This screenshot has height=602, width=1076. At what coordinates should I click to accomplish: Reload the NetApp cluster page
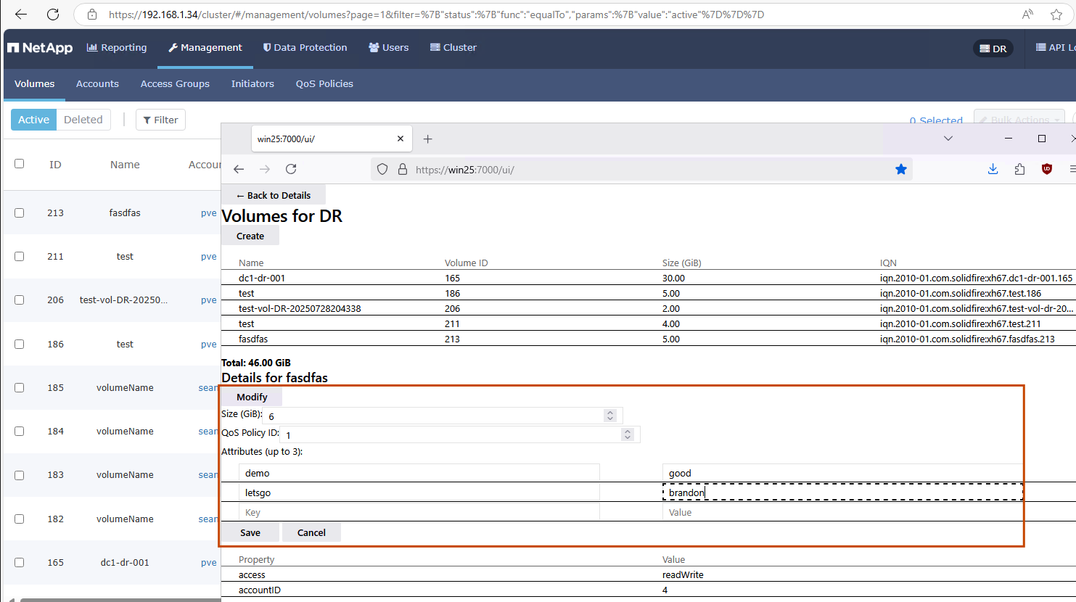pyautogui.click(x=52, y=14)
